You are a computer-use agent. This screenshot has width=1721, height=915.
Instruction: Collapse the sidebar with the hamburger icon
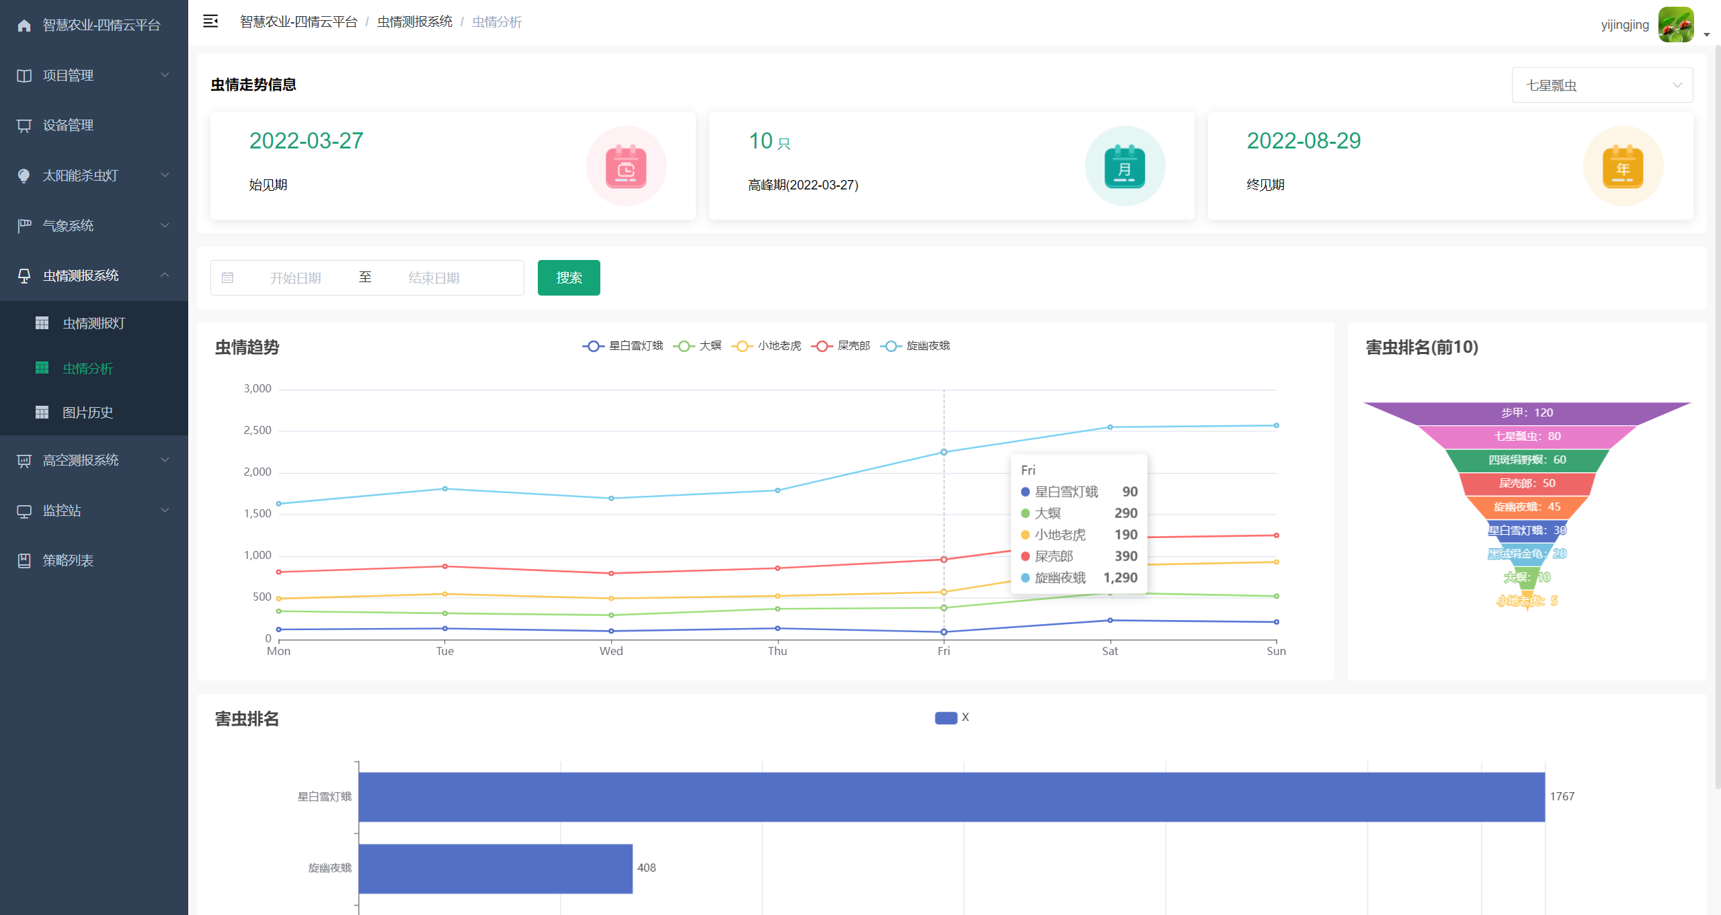coord(210,21)
